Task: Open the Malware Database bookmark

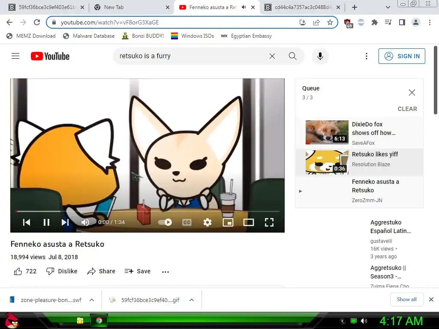Action: point(89,36)
